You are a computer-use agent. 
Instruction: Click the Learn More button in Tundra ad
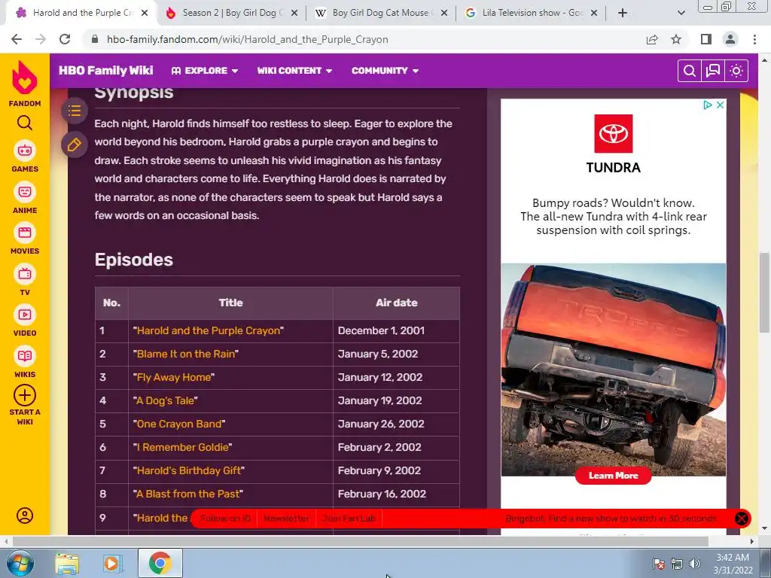click(x=613, y=476)
